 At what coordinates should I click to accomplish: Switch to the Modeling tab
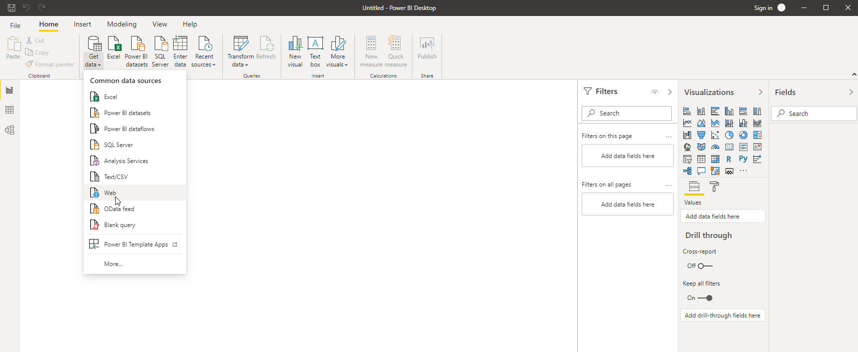point(122,24)
